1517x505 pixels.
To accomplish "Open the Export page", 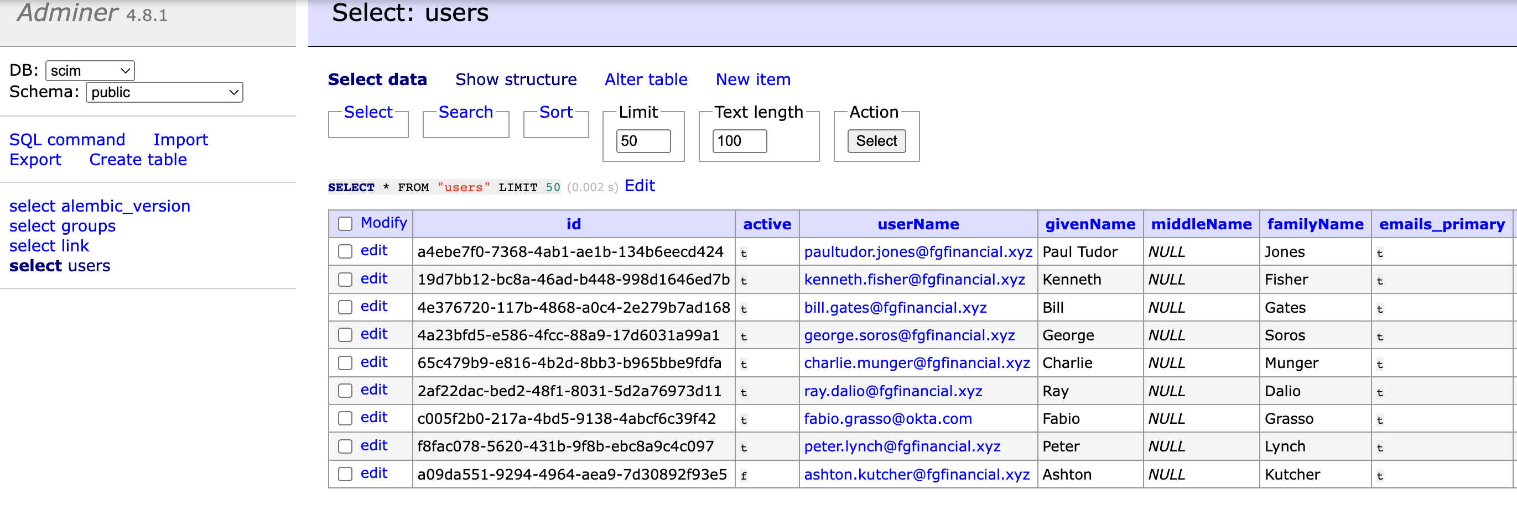I will click(35, 159).
